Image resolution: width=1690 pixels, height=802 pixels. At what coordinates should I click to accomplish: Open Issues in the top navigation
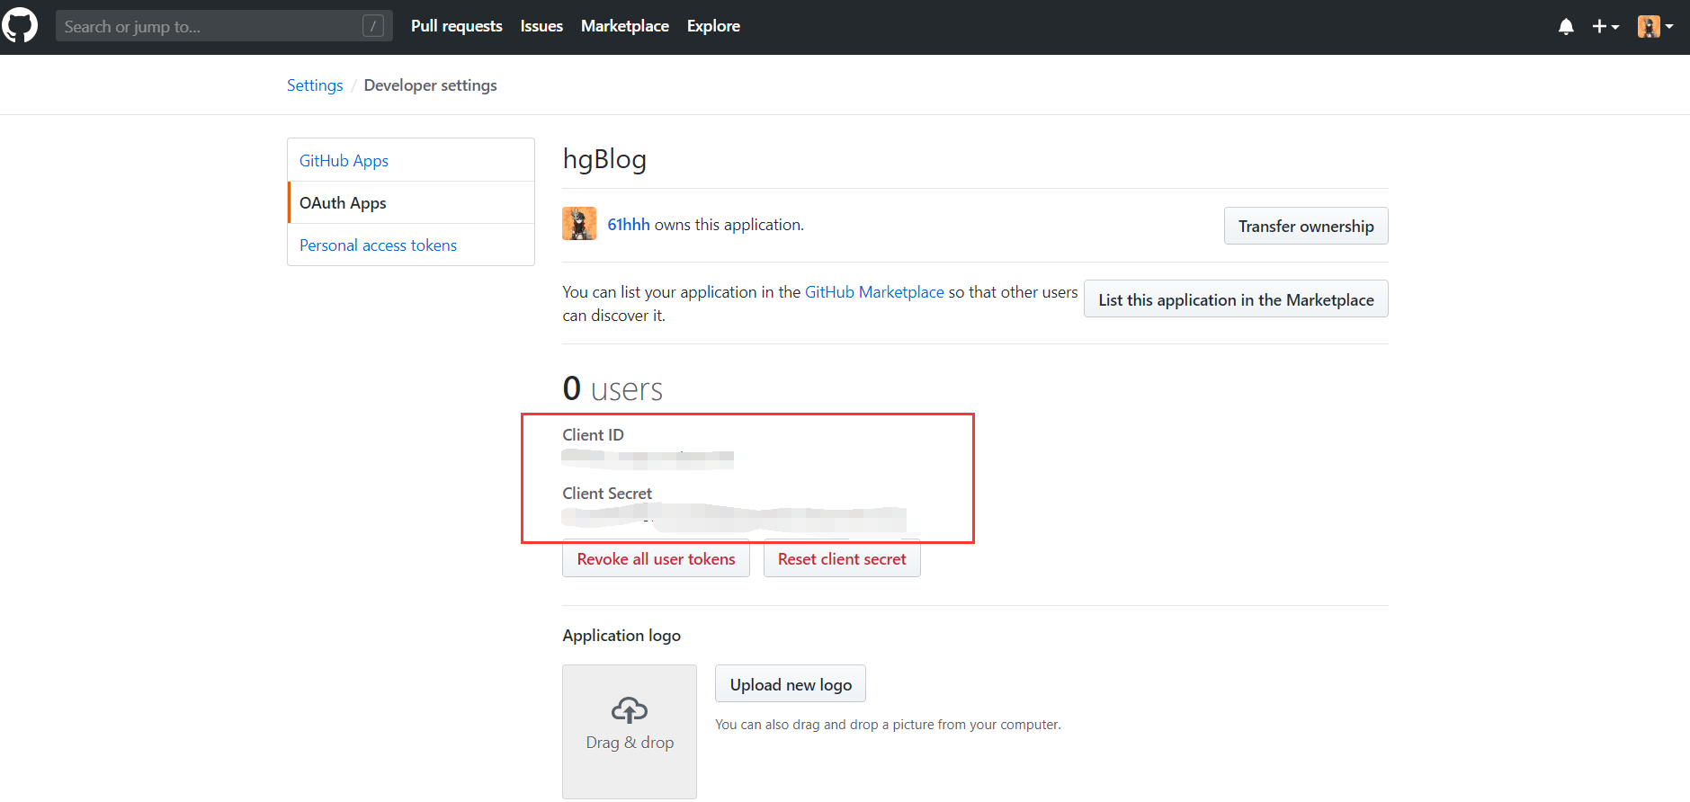click(541, 26)
